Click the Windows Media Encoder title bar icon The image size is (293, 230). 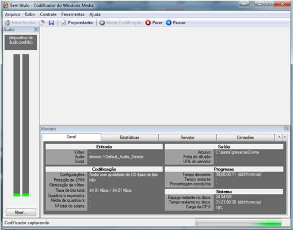pos(5,5)
